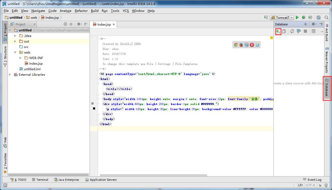Screen dimensions: 332x190
Task: Change file encoding UTF-8 in status bar
Action: coord(310,185)
